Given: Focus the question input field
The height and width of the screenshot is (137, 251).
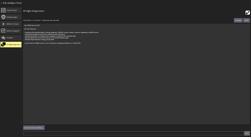Looking at the screenshot, I should point(133,133).
